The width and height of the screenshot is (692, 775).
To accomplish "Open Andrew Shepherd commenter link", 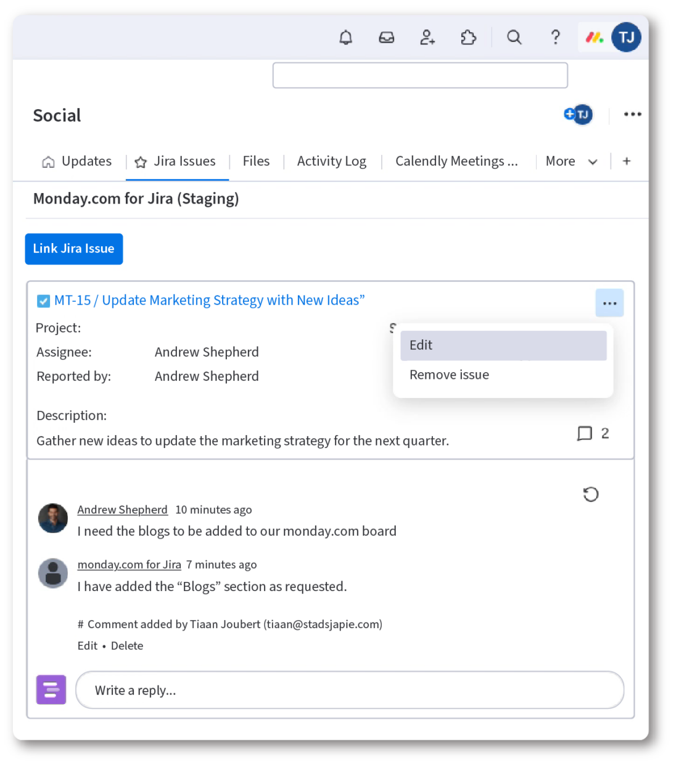I will tap(122, 510).
